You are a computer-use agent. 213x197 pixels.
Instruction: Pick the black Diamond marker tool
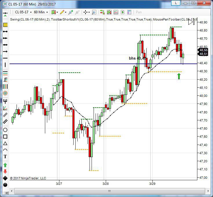tap(5, 178)
